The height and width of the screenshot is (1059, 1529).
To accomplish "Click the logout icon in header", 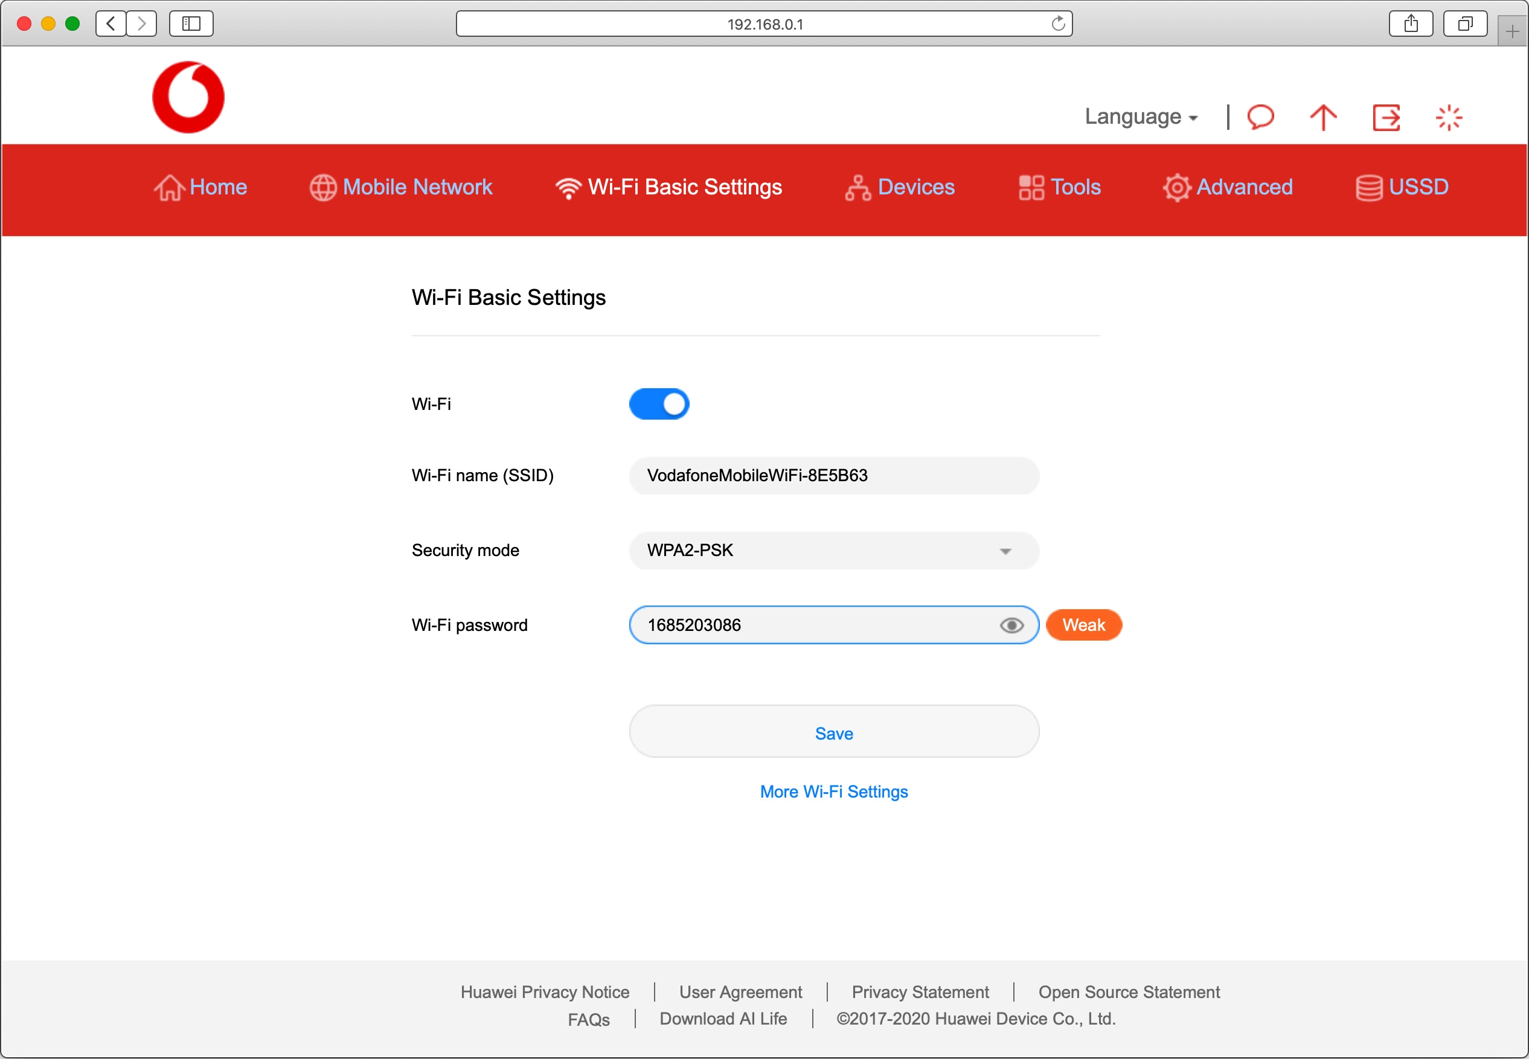I will [x=1386, y=118].
